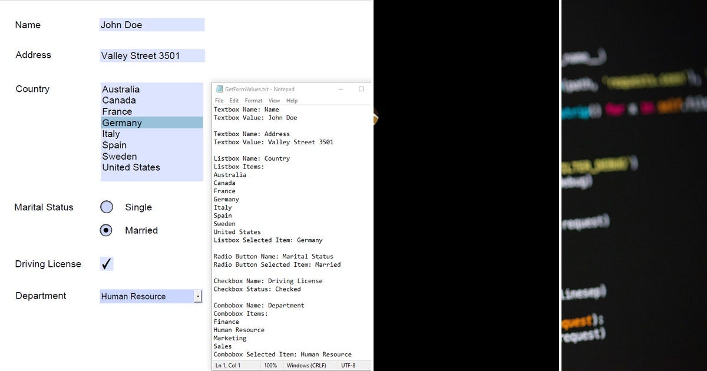
Task: Select France in the Country listbox
Action: (117, 111)
